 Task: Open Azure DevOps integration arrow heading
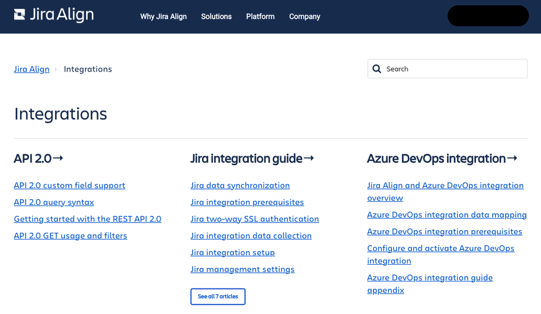(x=442, y=159)
